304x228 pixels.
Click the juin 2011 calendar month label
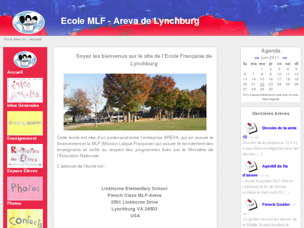tap(270, 58)
